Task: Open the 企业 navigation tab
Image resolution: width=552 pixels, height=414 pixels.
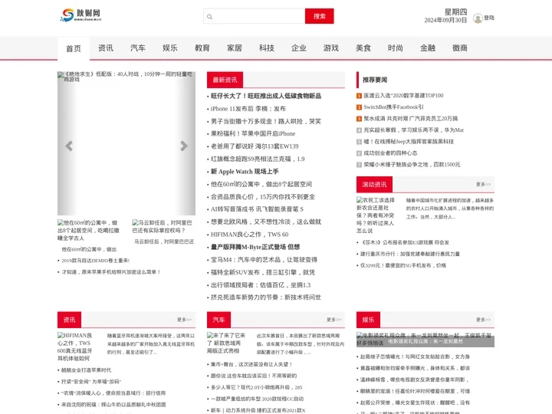Action: (299, 48)
